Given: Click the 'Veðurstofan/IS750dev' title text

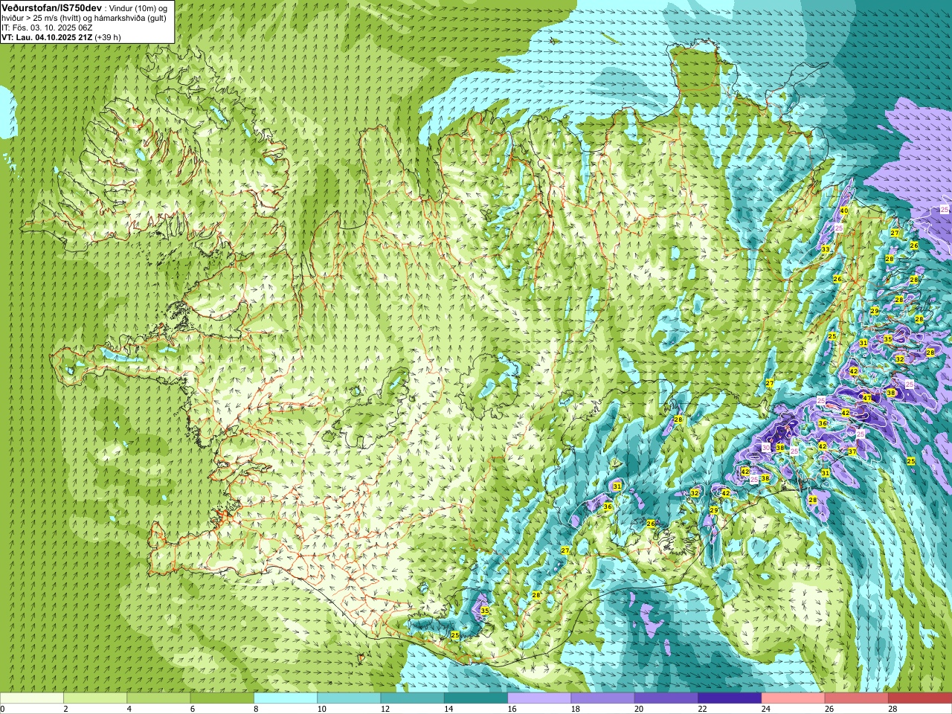Looking at the screenshot, I should click(x=51, y=7).
